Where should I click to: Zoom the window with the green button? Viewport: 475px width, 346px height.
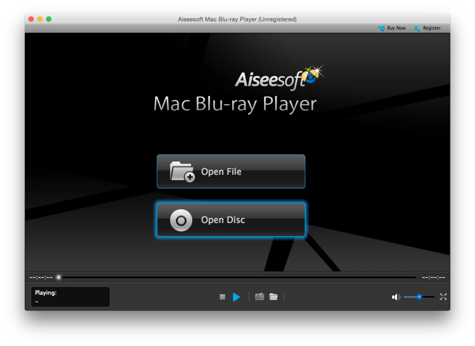pyautogui.click(x=49, y=19)
